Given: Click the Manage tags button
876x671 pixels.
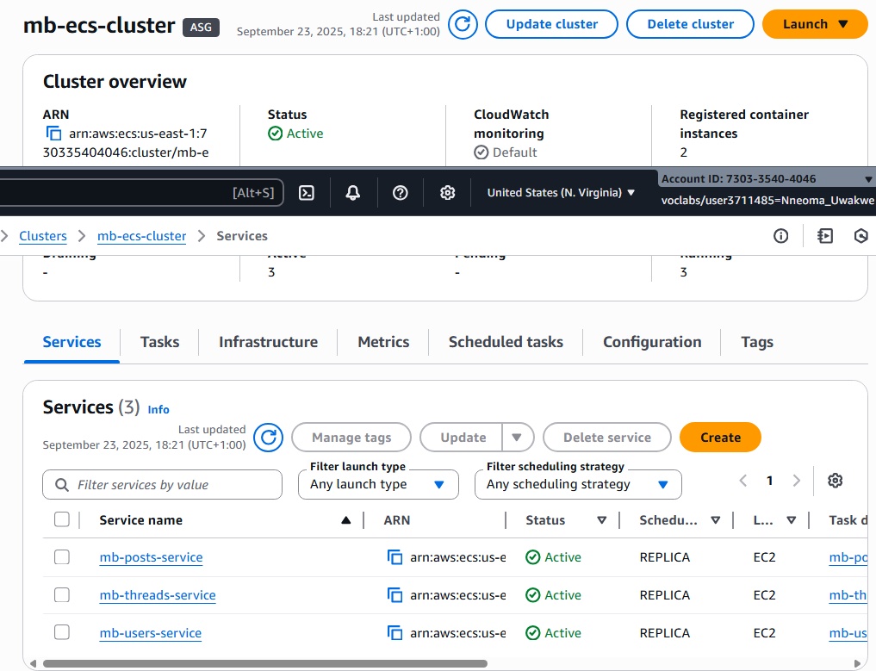Looking at the screenshot, I should click(x=351, y=438).
